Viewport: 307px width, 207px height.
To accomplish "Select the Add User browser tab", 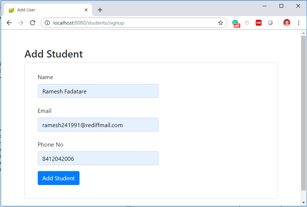I will 48,10.
